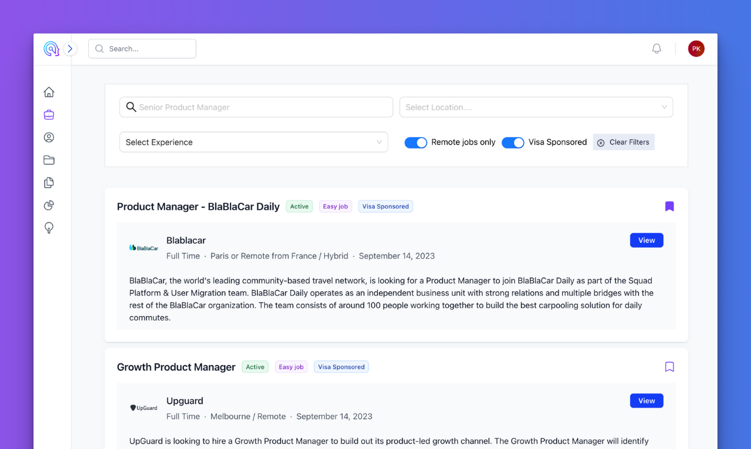Viewport: 751px width, 449px height.
Task: Click the Growth Product Manager title
Action: point(176,367)
